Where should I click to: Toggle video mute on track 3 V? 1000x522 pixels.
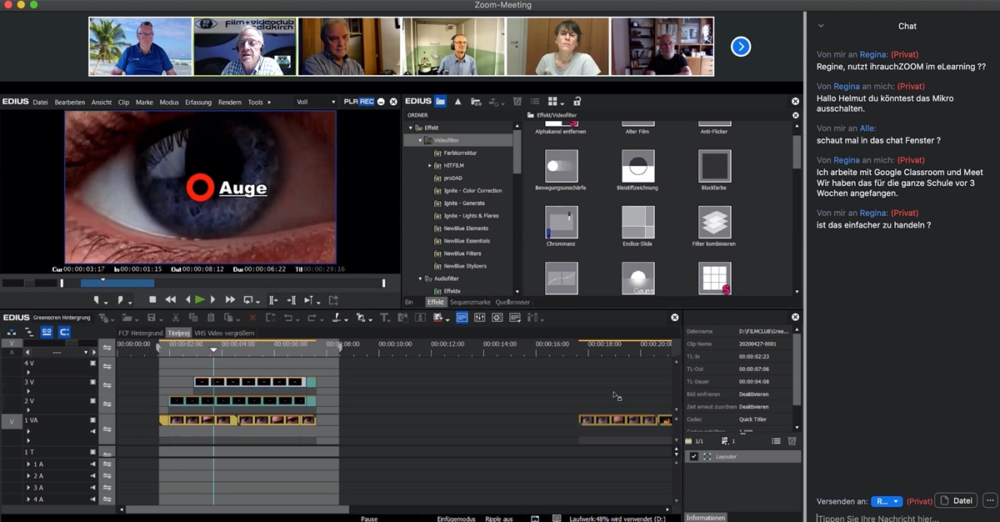(x=92, y=382)
